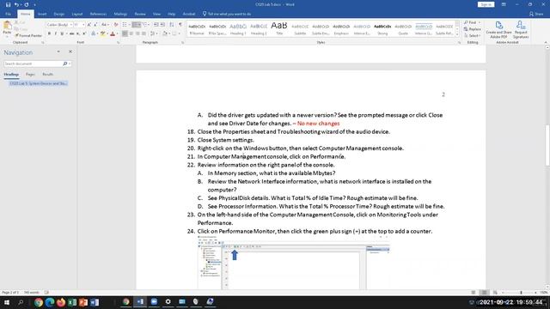This screenshot has height=309, width=550.
Task: Click the Share button
Action: click(x=536, y=14)
